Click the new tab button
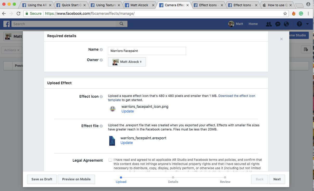The width and height of the screenshot is (314, 191). tap(300, 5)
